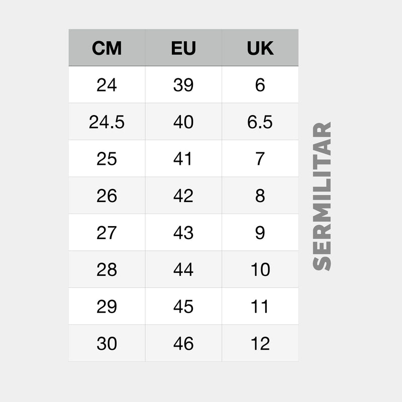Click the EU column header
This screenshot has height=402, width=402.
click(x=183, y=48)
